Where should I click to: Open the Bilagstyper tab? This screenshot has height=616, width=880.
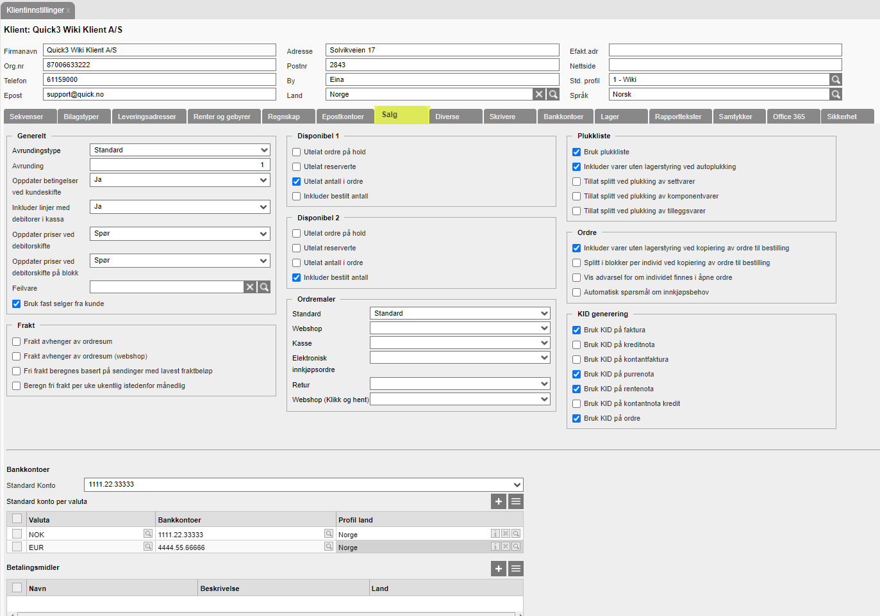pyautogui.click(x=85, y=117)
